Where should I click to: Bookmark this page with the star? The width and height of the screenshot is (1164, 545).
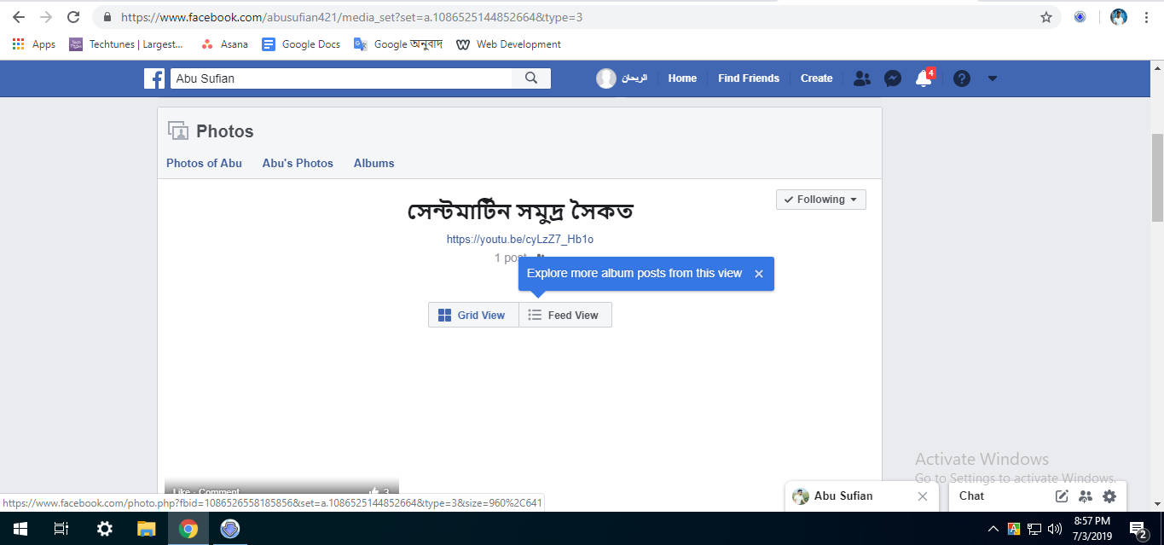coord(1046,17)
